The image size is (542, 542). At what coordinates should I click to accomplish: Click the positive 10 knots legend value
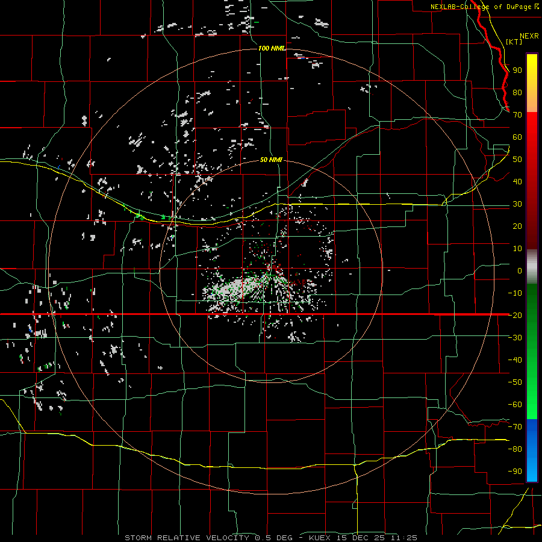pos(517,249)
